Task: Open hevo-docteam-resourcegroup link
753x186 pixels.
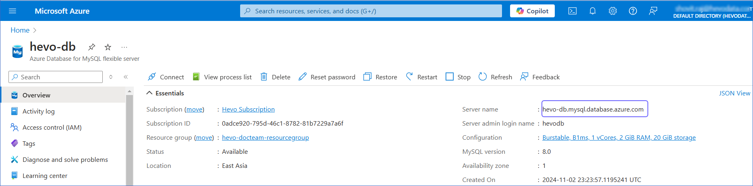Action: pyautogui.click(x=266, y=137)
